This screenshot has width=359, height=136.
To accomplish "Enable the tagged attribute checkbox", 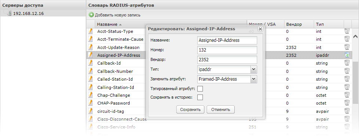I will pos(200,89).
